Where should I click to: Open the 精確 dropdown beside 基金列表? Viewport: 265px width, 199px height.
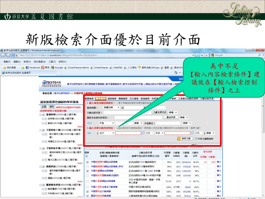click(x=184, y=117)
